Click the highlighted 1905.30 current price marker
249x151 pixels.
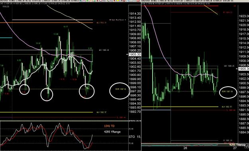point(135,54)
